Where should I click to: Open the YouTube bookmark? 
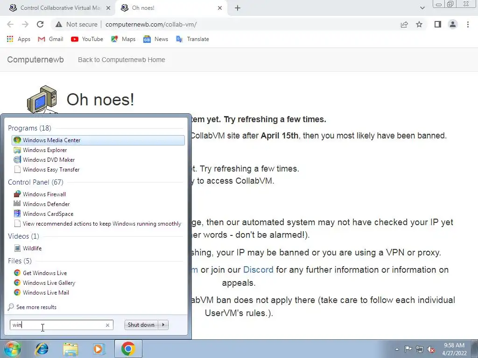87,39
